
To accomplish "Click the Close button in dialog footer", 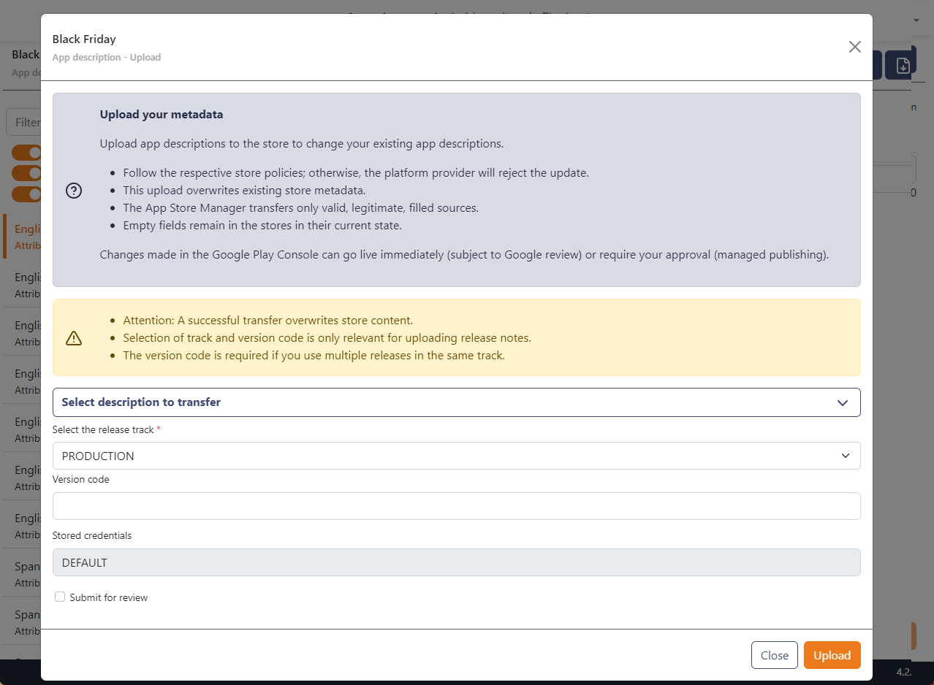I will tap(774, 655).
